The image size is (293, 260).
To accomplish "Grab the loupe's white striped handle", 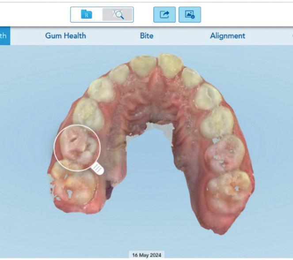I will [98, 169].
